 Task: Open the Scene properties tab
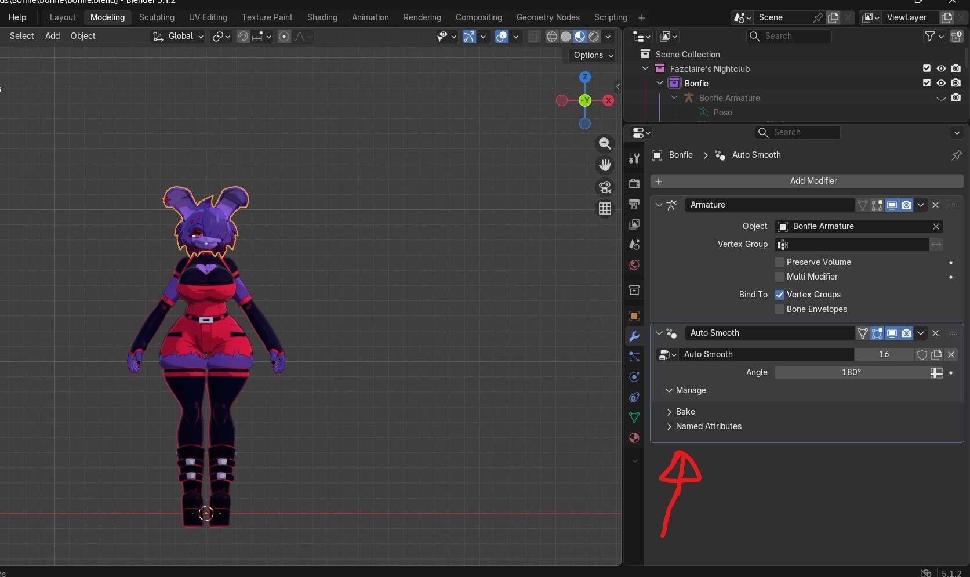[x=634, y=245]
